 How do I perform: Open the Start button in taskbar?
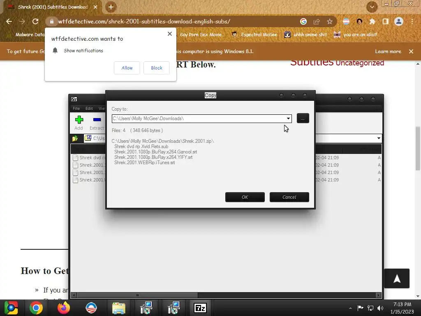11,308
